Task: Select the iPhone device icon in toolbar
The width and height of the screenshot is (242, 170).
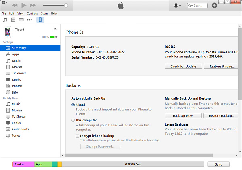Action: click(x=40, y=20)
